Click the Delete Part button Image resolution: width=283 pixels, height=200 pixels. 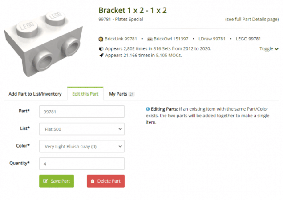click(105, 181)
